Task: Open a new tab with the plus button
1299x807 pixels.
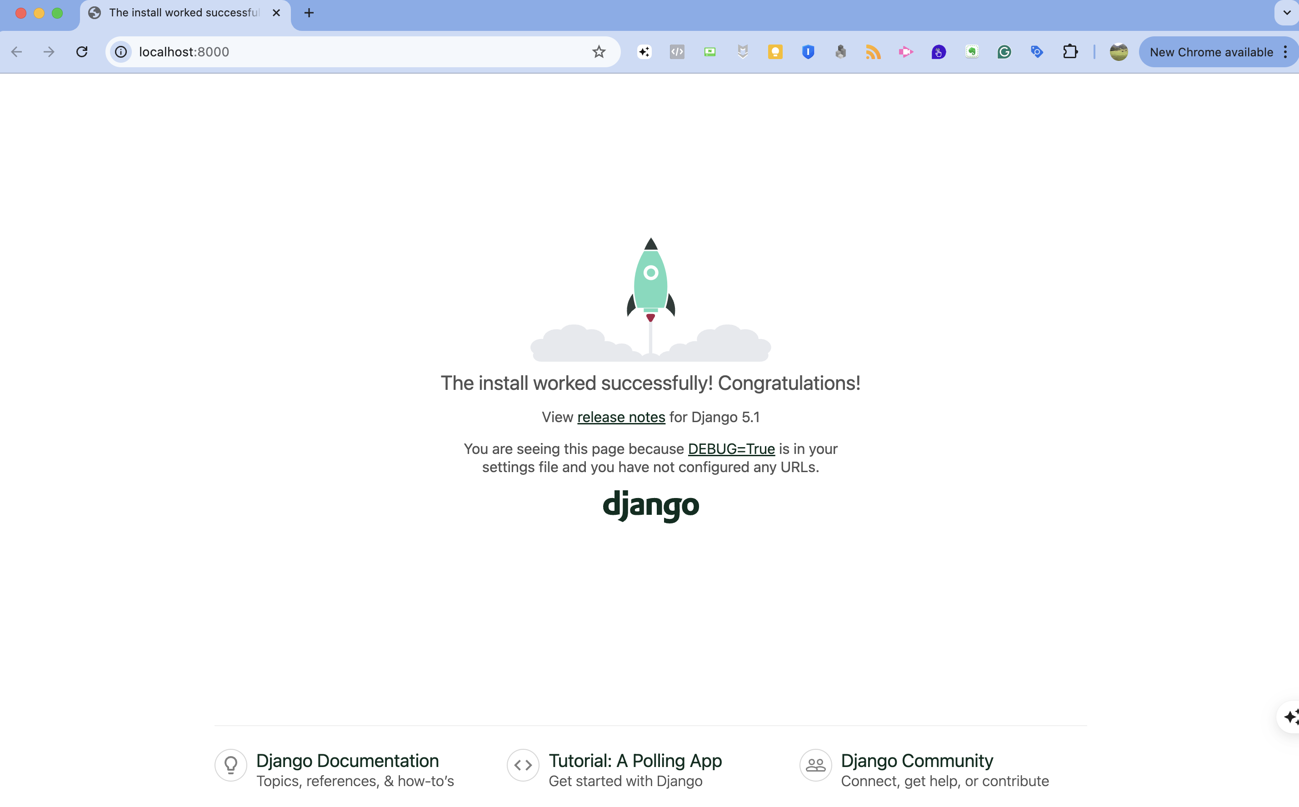Action: pos(309,13)
